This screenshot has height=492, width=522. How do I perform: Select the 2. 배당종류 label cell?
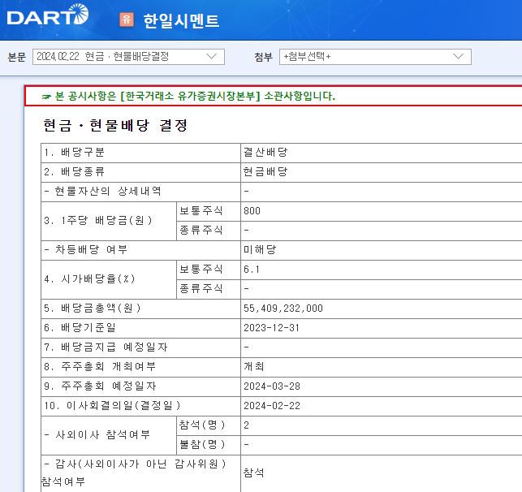coord(140,172)
